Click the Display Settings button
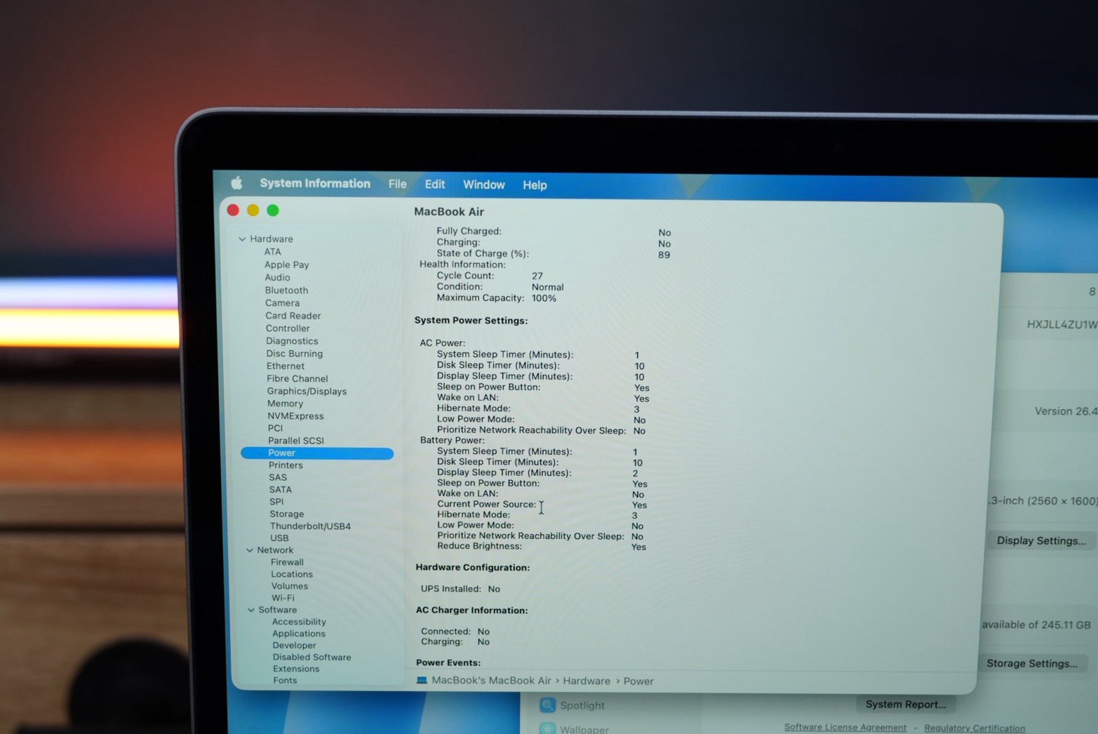This screenshot has height=734, width=1098. point(1040,540)
